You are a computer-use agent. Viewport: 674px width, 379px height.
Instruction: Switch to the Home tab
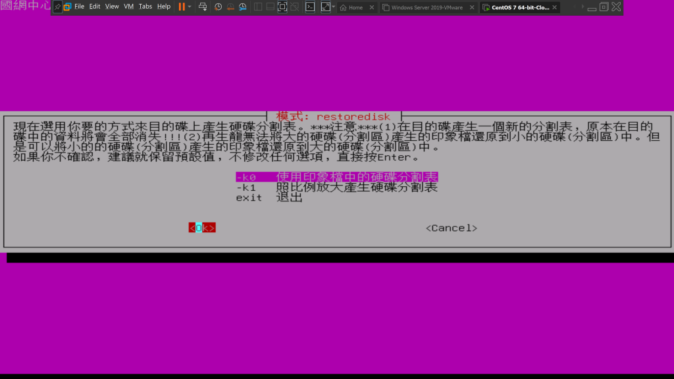355,7
